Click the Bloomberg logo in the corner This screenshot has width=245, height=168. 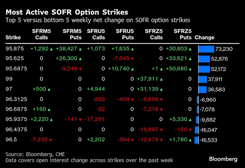point(223,159)
